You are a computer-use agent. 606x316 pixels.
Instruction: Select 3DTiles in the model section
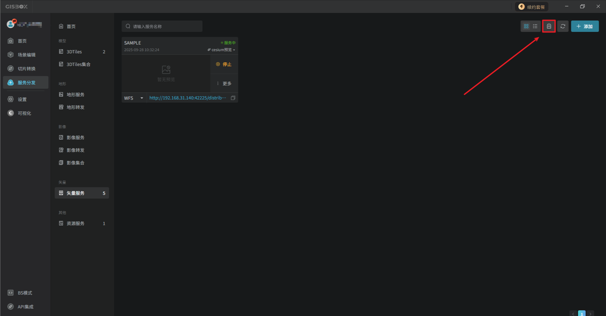[74, 52]
